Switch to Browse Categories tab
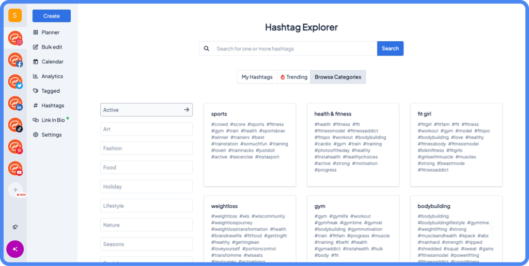This screenshot has height=266, width=529. 338,77
